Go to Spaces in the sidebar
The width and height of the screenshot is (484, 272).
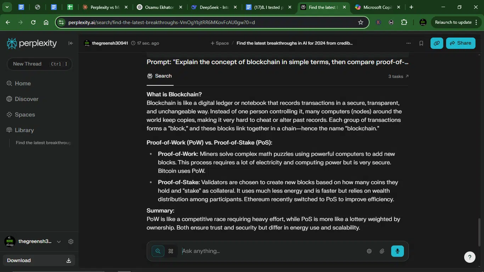pyautogui.click(x=21, y=115)
